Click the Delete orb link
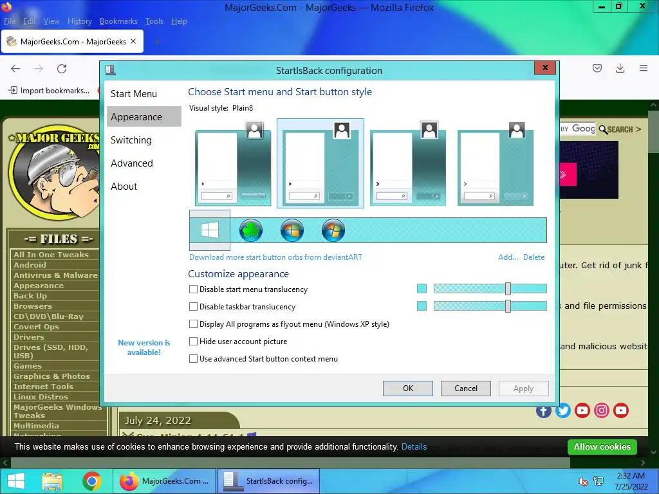Screen dimensions: 659x494 pyautogui.click(x=534, y=257)
